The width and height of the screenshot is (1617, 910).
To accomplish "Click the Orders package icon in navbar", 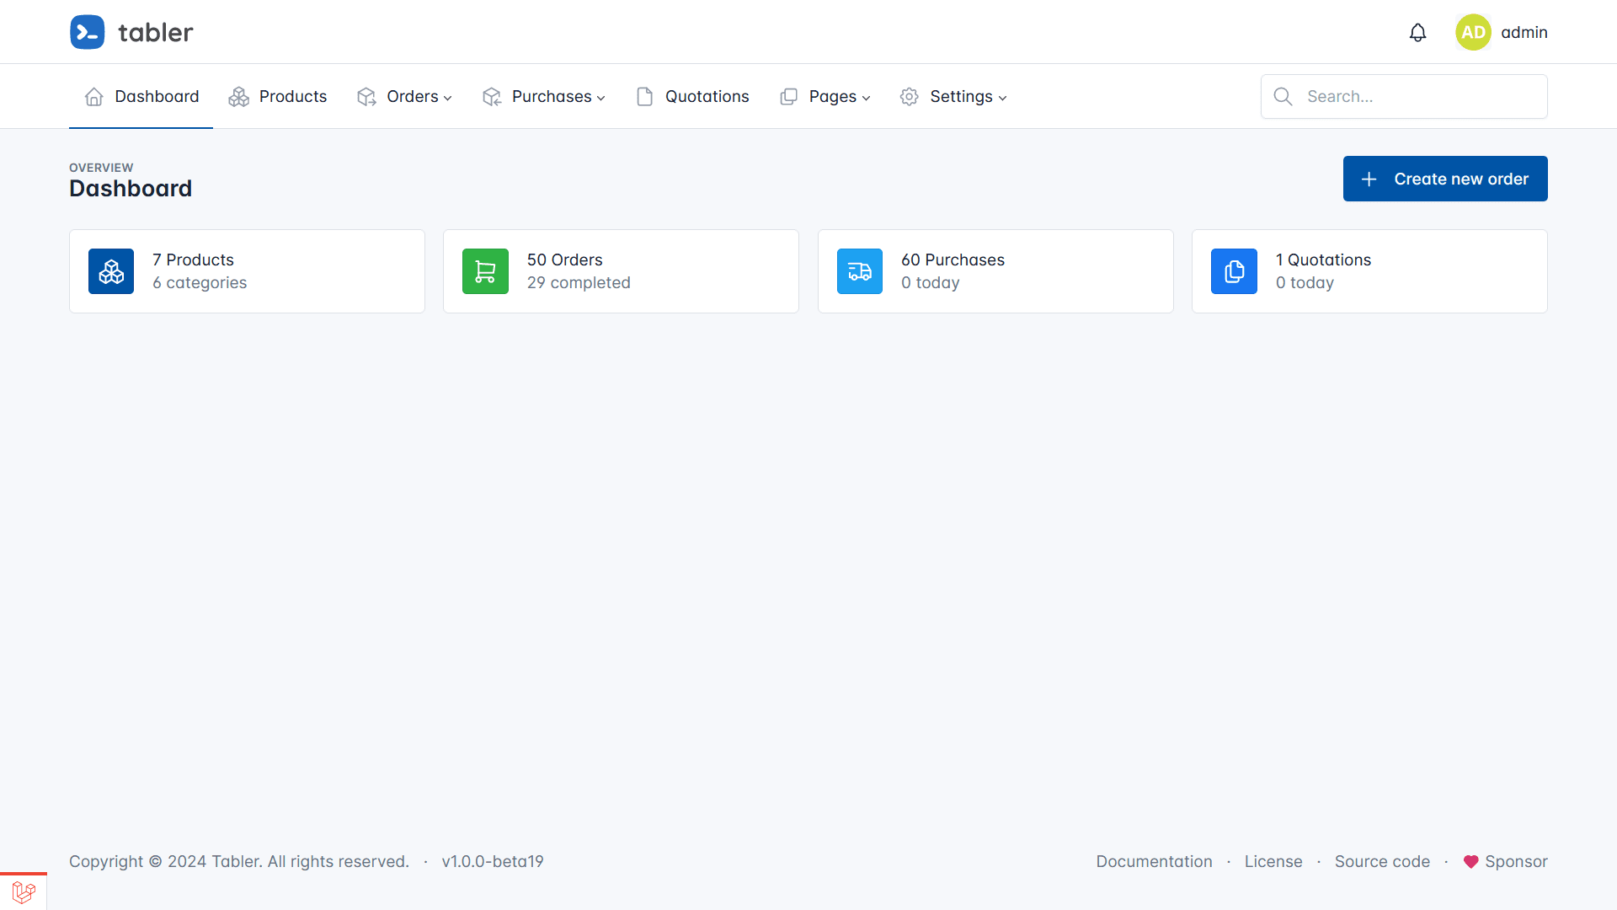I will click(x=366, y=97).
